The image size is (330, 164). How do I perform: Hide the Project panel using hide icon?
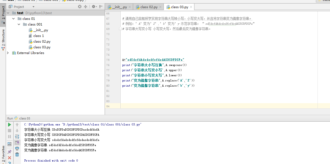[x=101, y=7]
